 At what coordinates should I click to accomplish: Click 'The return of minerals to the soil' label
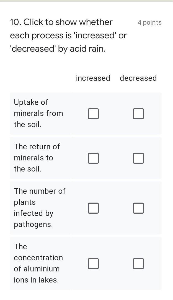37,158
